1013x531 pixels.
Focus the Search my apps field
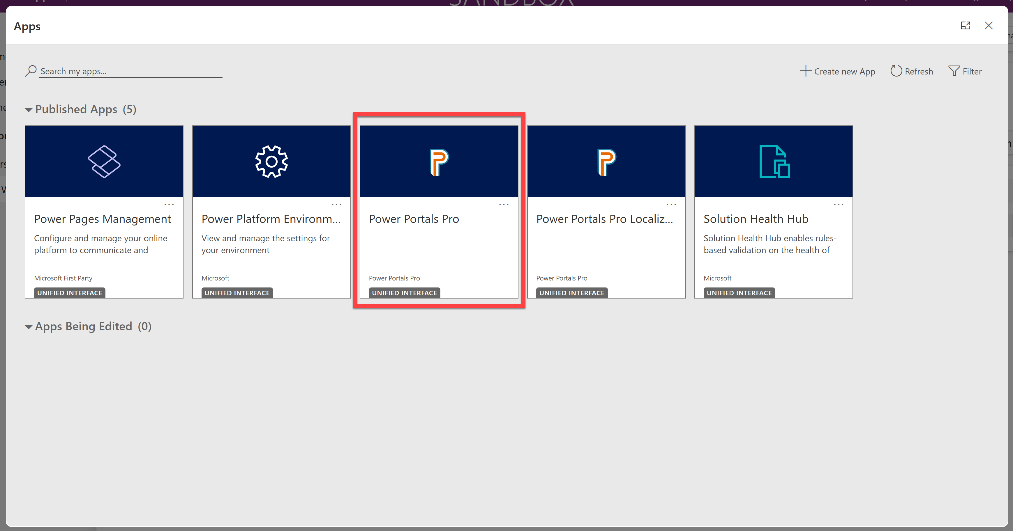click(130, 71)
